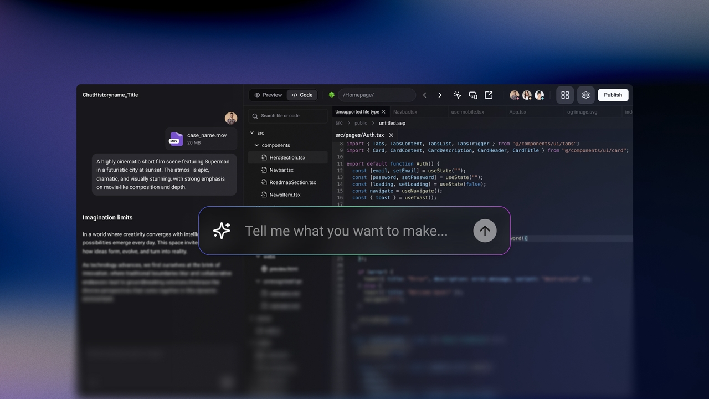
Task: Click RoadmapSection.tsx file icon
Action: click(x=264, y=182)
